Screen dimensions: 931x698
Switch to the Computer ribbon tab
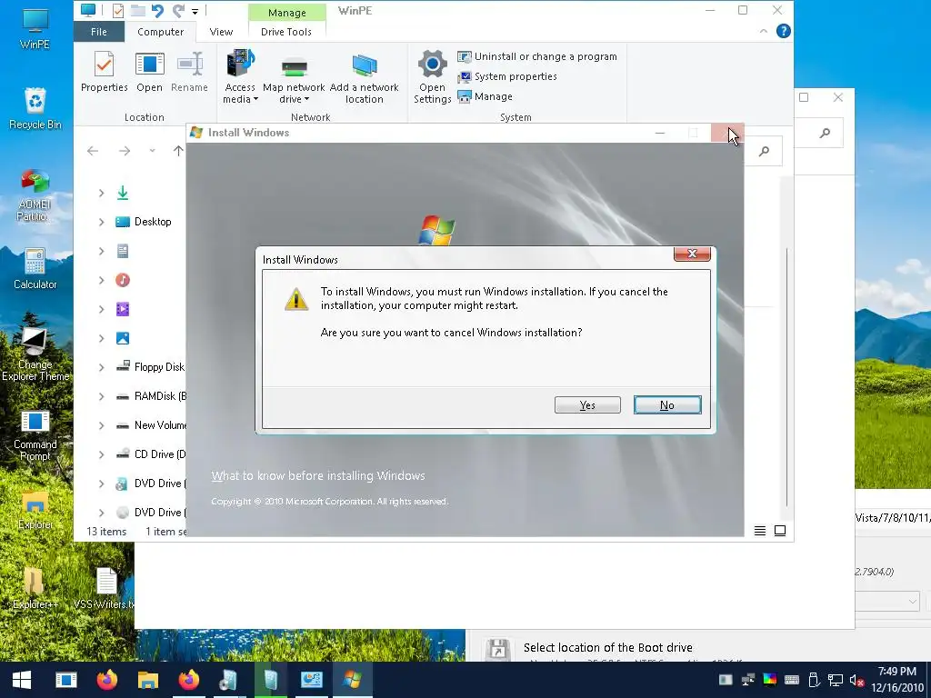(x=160, y=32)
